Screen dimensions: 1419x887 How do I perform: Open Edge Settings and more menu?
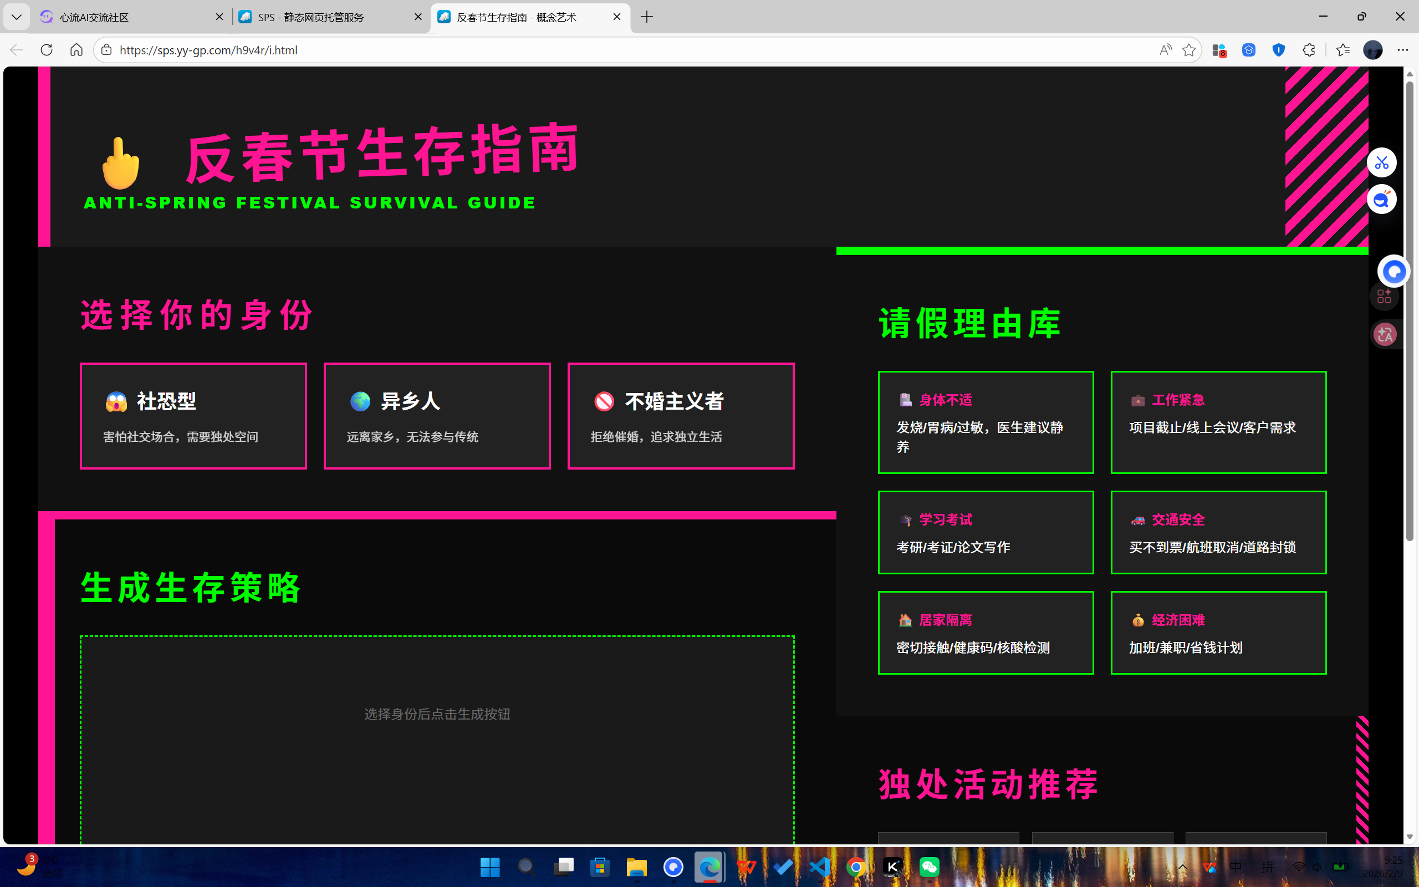click(x=1402, y=50)
